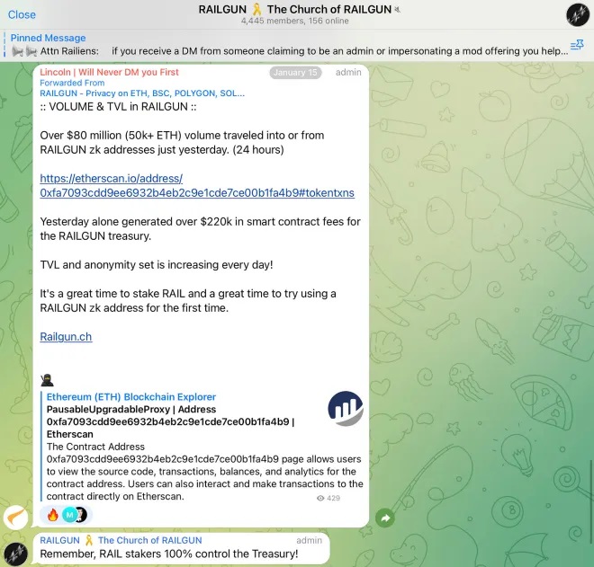This screenshot has width=594, height=567.
Task: Click the RAILGUN Church sender name at bottom
Action: click(121, 540)
